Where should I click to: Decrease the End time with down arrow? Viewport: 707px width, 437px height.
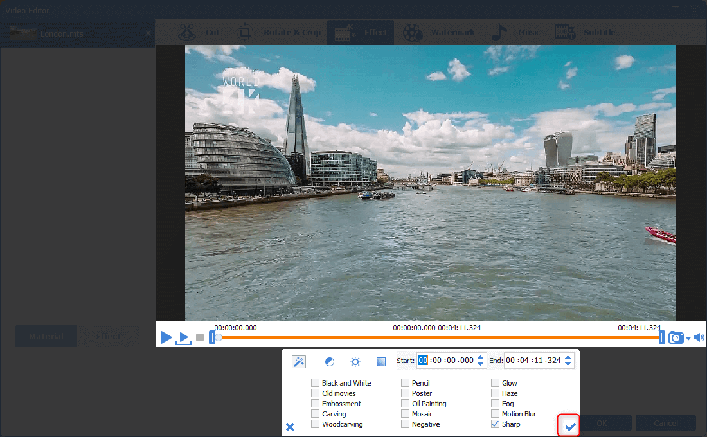[568, 364]
